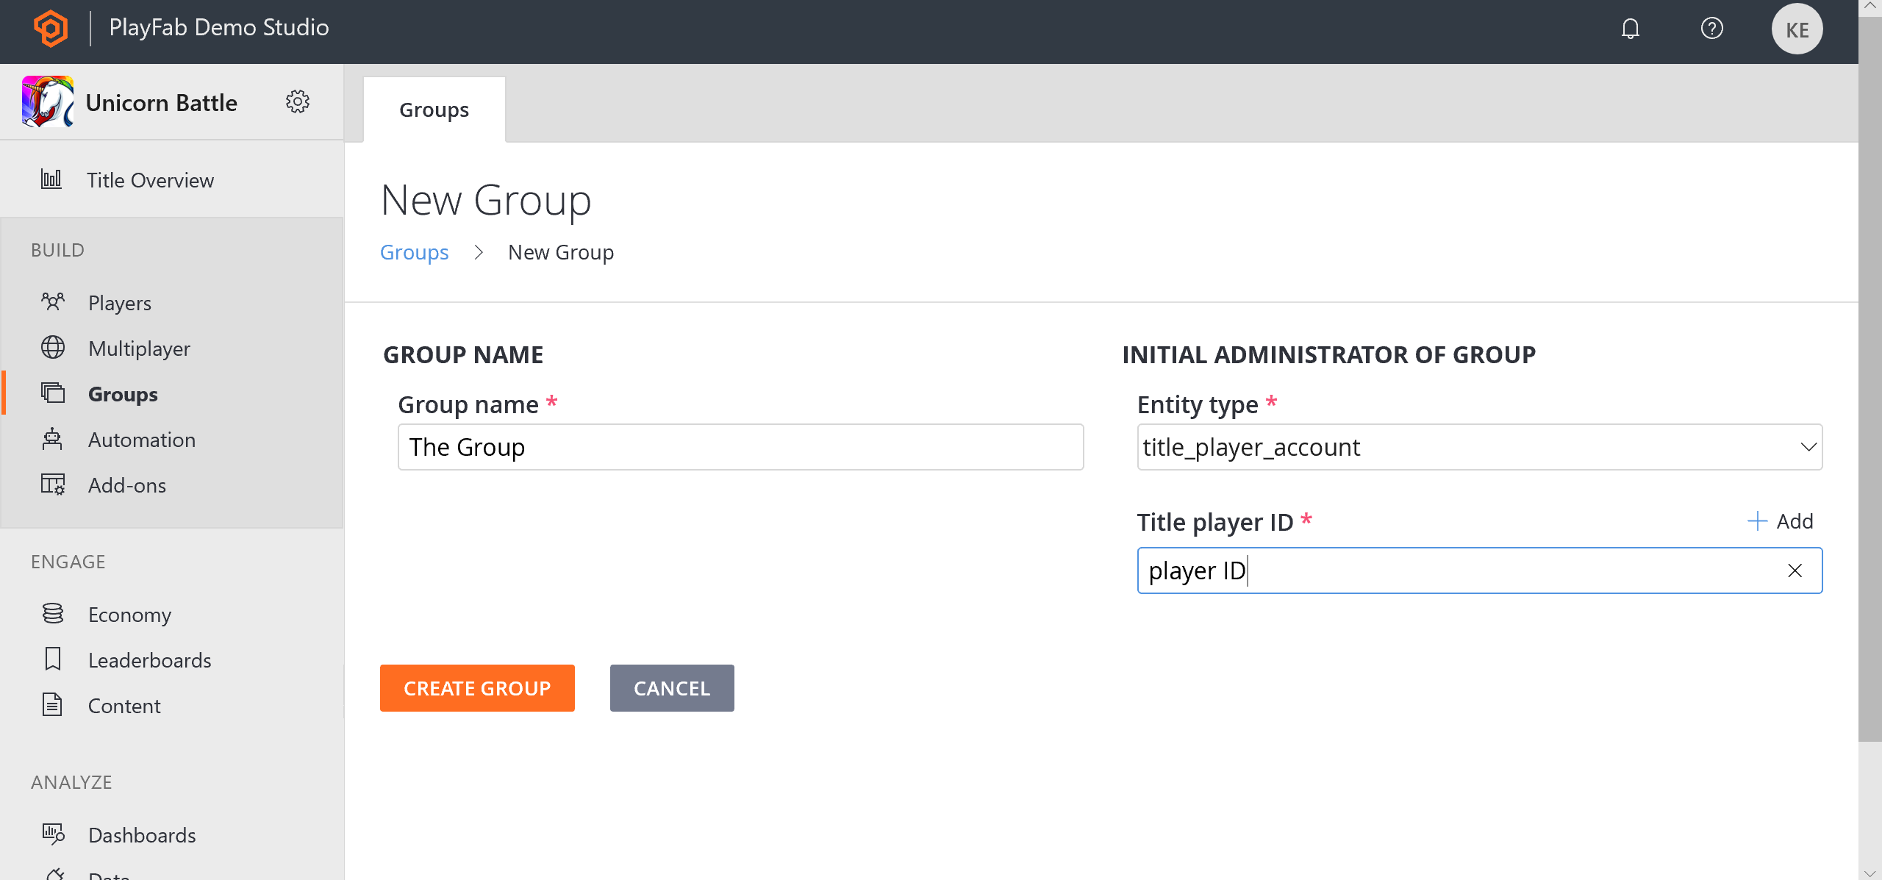The image size is (1882, 880).
Task: Click the Groups icon in sidebar
Action: pyautogui.click(x=53, y=394)
